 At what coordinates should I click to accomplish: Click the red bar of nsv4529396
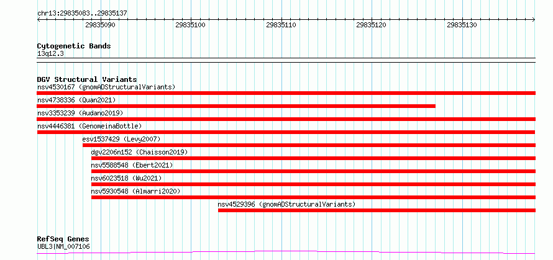tap(377, 210)
